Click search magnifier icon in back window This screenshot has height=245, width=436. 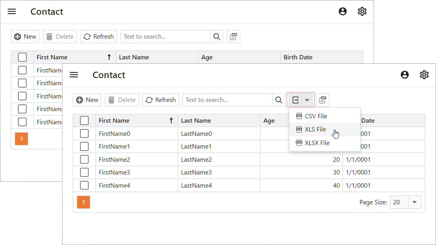(217, 37)
